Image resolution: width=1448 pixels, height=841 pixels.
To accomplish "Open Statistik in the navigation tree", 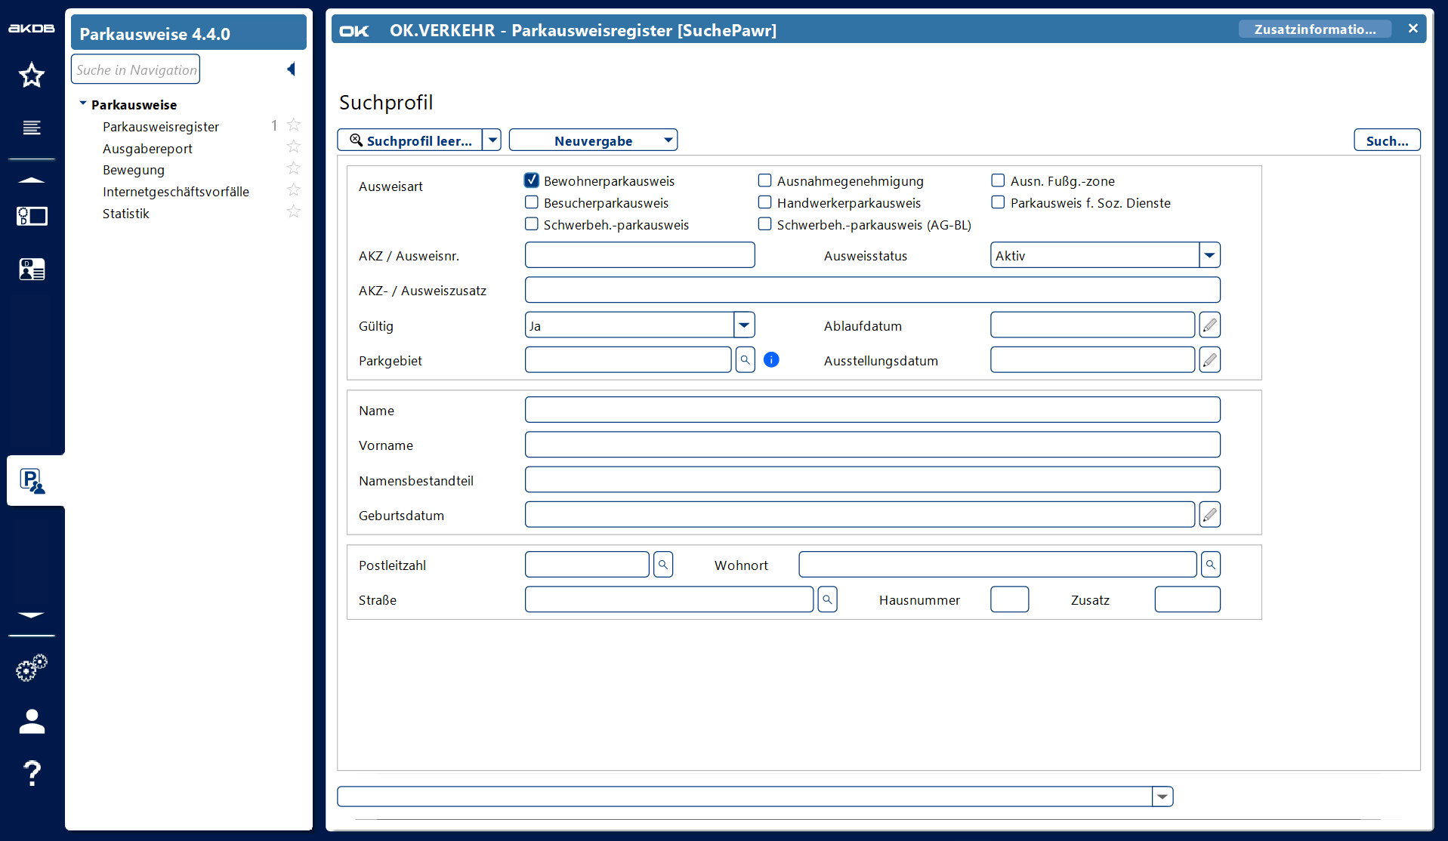I will click(x=126, y=214).
